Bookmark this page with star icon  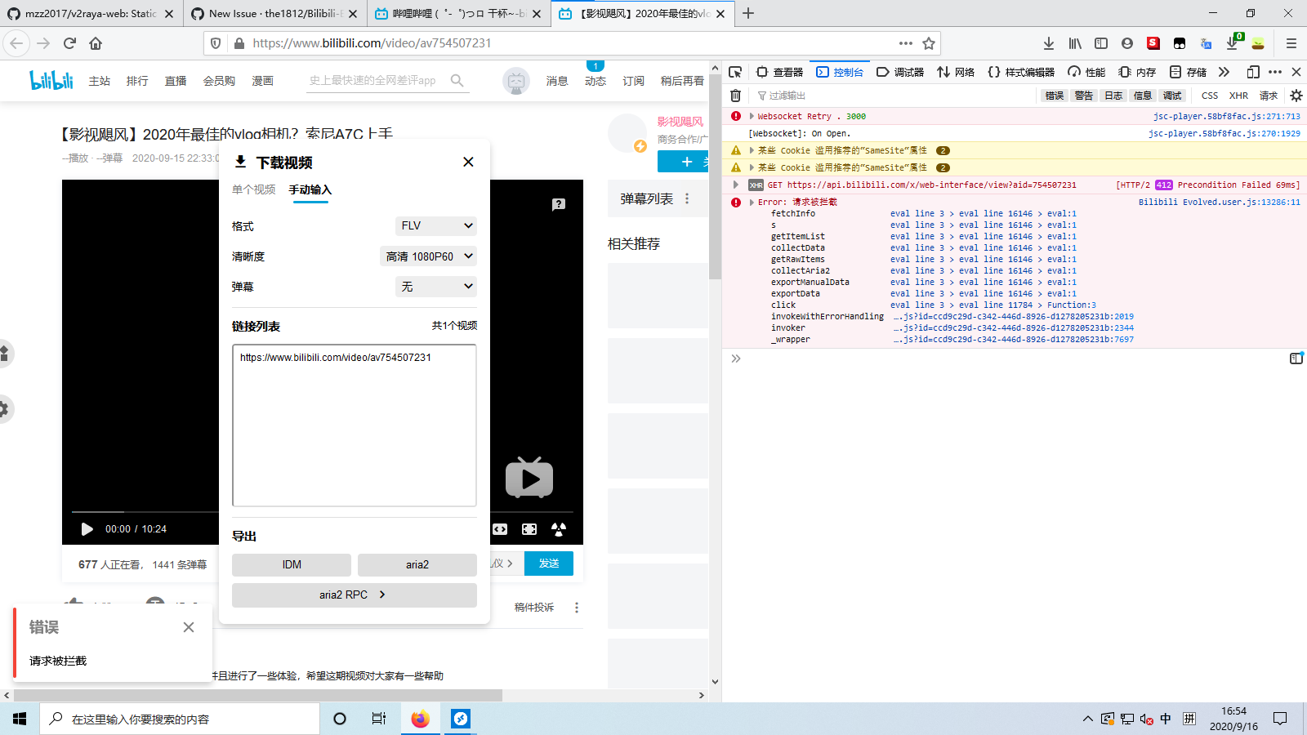click(x=929, y=43)
